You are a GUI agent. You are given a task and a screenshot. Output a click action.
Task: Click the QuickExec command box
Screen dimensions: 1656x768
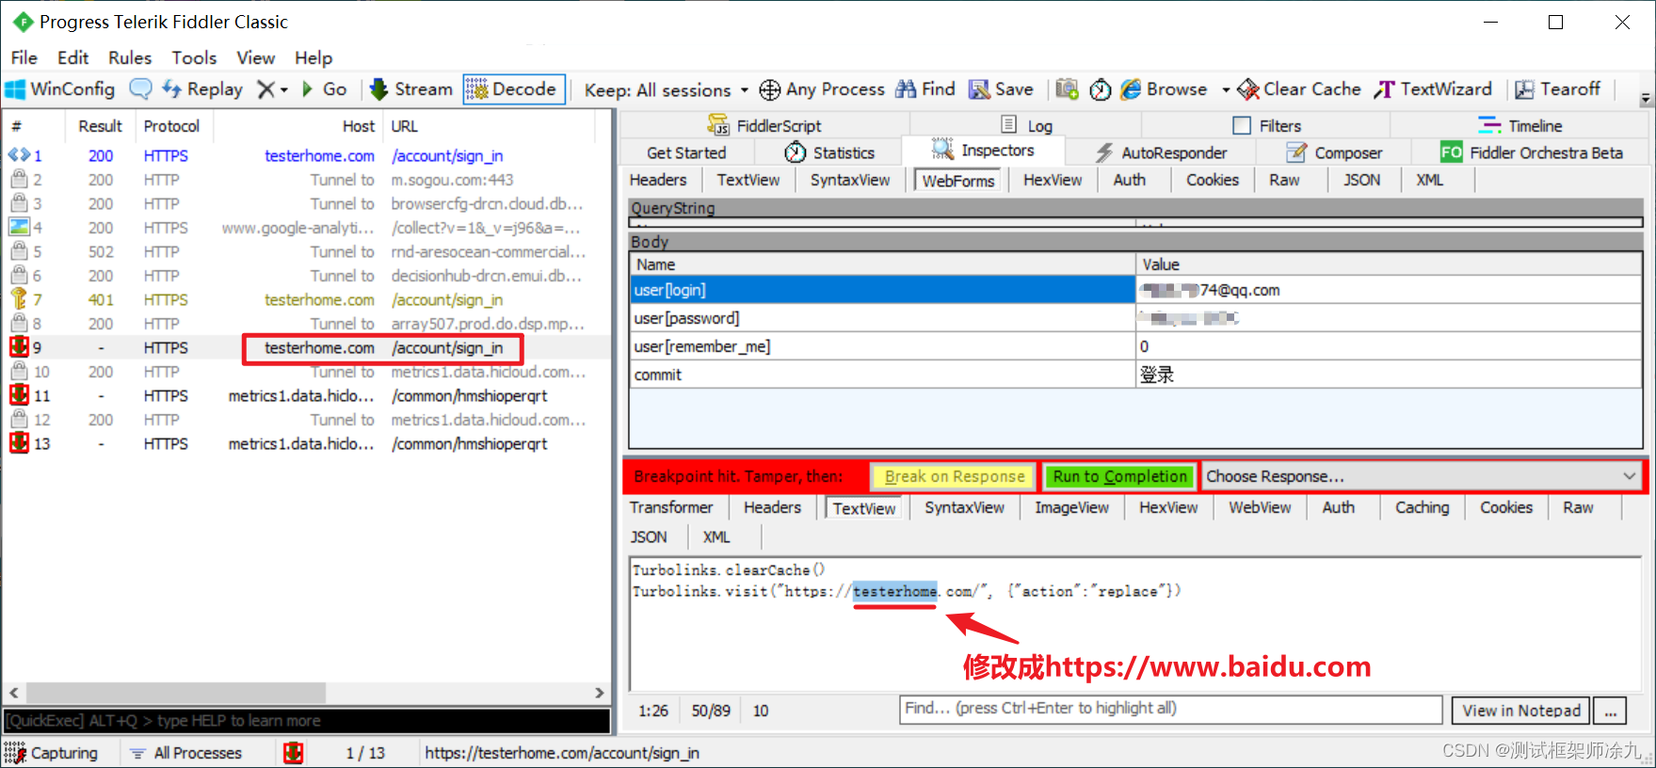coord(307,721)
